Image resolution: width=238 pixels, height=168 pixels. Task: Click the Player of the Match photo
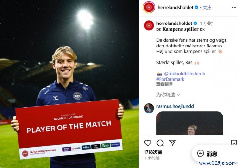(x=69, y=84)
